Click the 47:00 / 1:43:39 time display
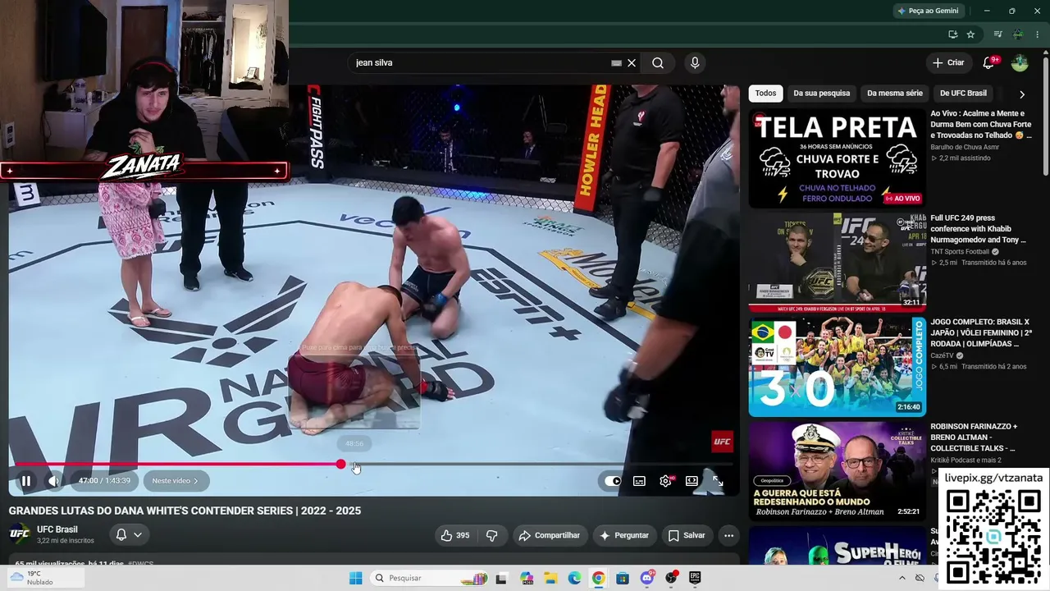The image size is (1050, 591). point(104,481)
